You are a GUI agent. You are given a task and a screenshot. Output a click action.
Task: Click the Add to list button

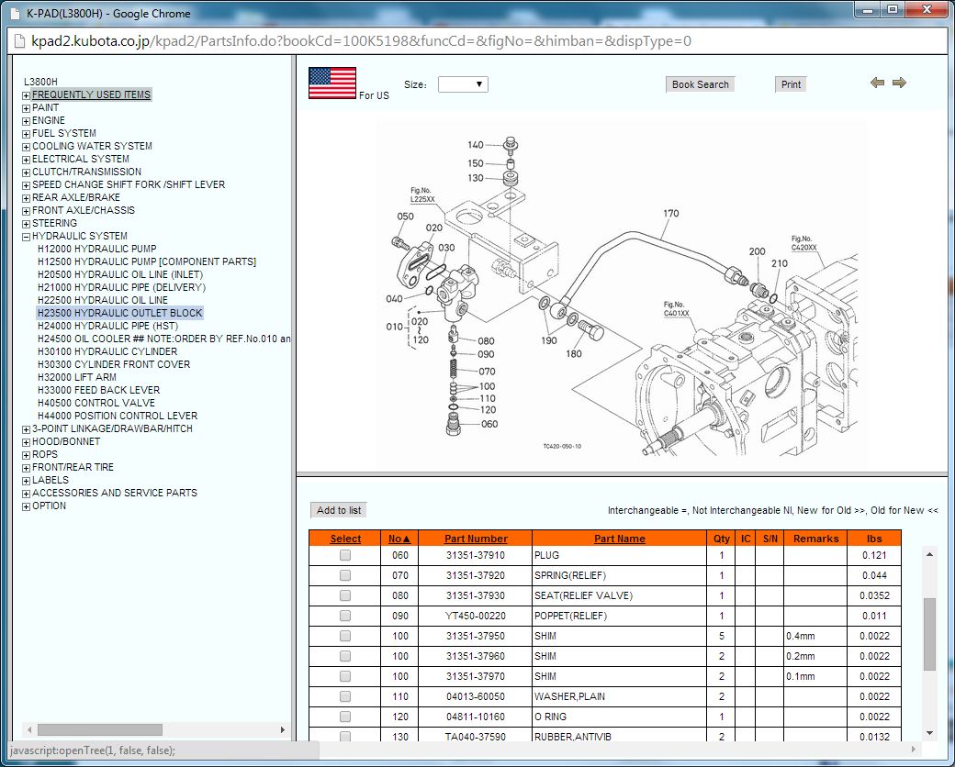tap(339, 510)
